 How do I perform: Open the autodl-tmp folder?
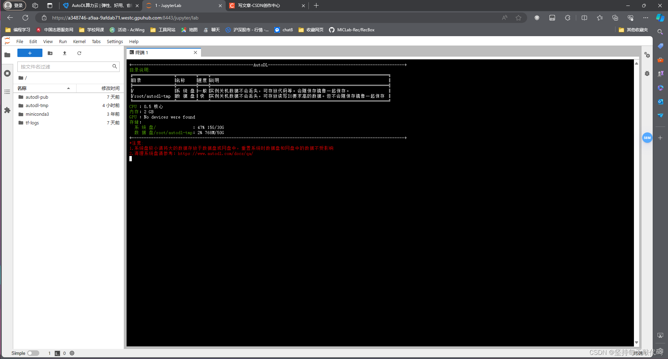tap(69, 105)
